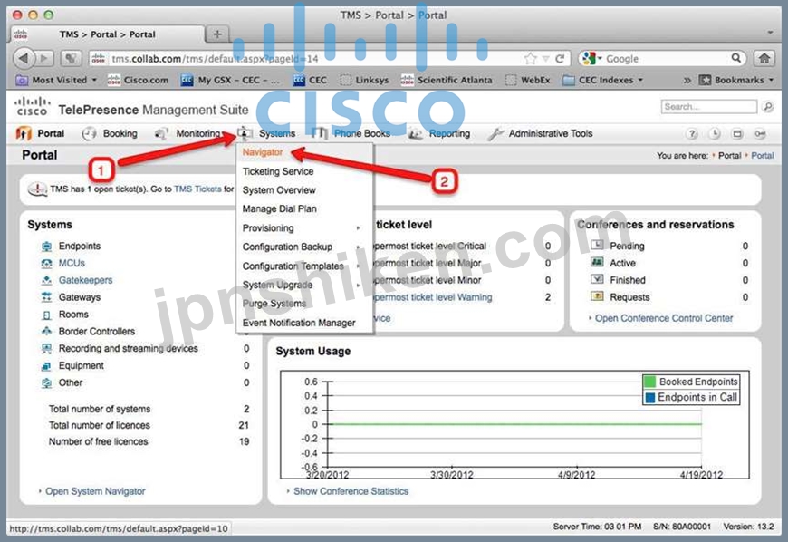
Task: Click the Border Controllers icon
Action: point(47,332)
